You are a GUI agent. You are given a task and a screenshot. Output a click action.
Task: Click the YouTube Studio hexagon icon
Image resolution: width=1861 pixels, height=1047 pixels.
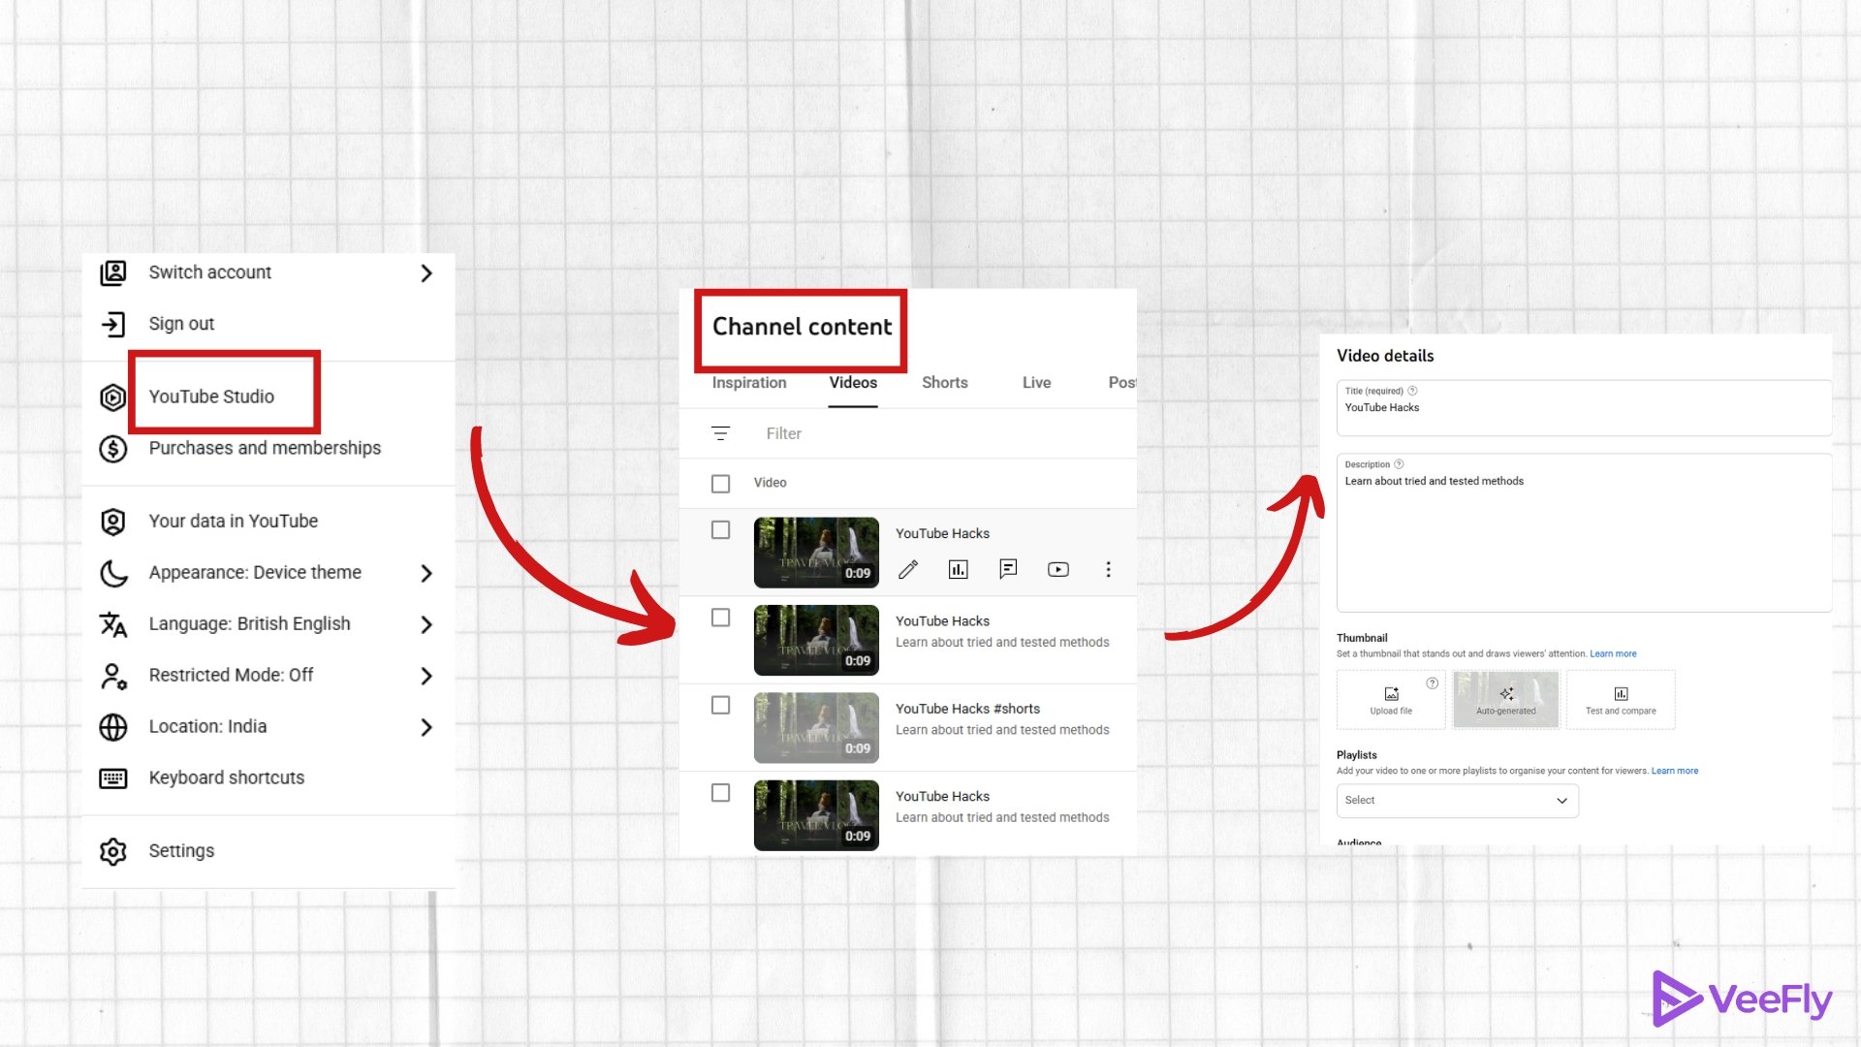coord(113,397)
